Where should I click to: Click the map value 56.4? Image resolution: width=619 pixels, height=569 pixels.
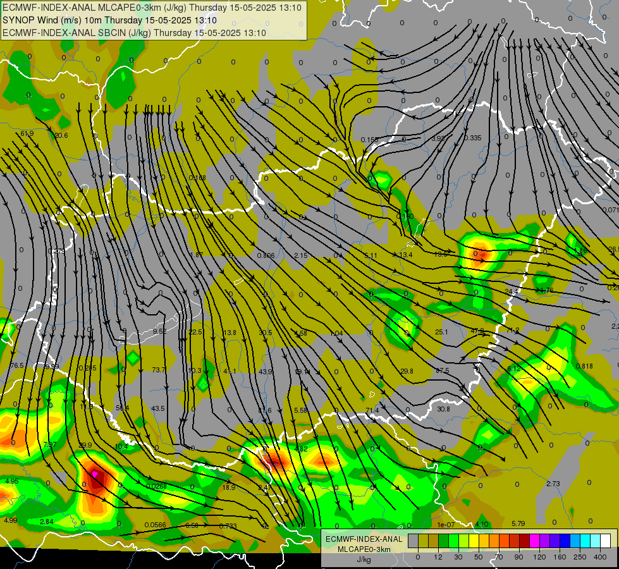[123, 408]
